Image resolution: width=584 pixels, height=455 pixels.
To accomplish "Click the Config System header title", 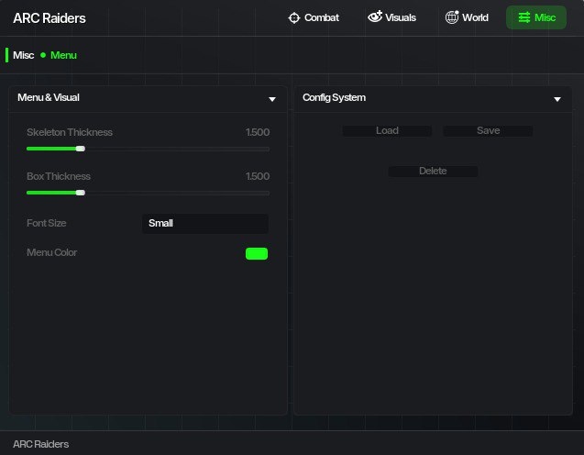I will 334,97.
